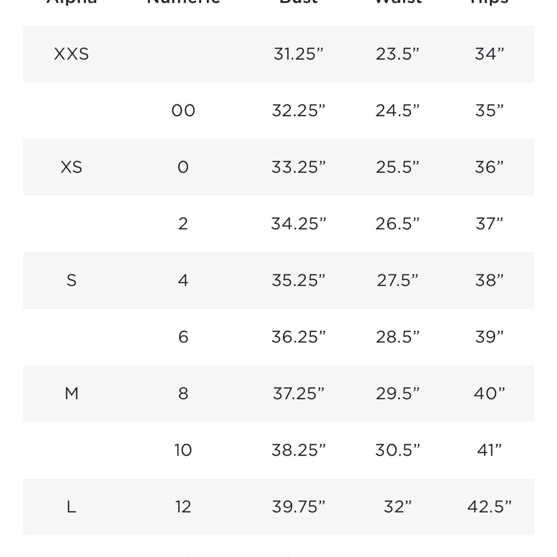Screen dimensions: 557x557
Task: Select the S alpha size label
Action: click(x=71, y=280)
